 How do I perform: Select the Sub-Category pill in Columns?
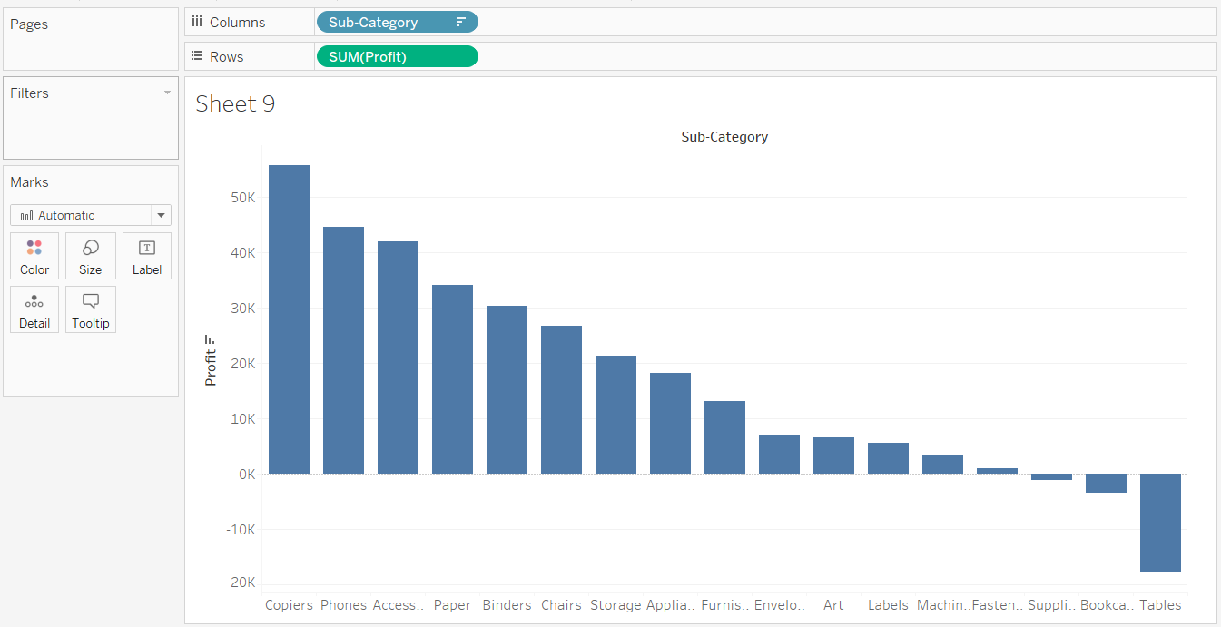point(397,23)
